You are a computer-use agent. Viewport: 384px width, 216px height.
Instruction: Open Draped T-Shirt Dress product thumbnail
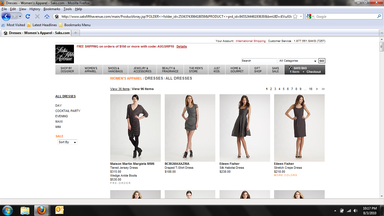(190, 128)
